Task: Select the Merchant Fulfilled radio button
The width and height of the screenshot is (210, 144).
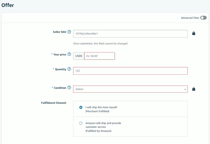Action: (x=81, y=107)
